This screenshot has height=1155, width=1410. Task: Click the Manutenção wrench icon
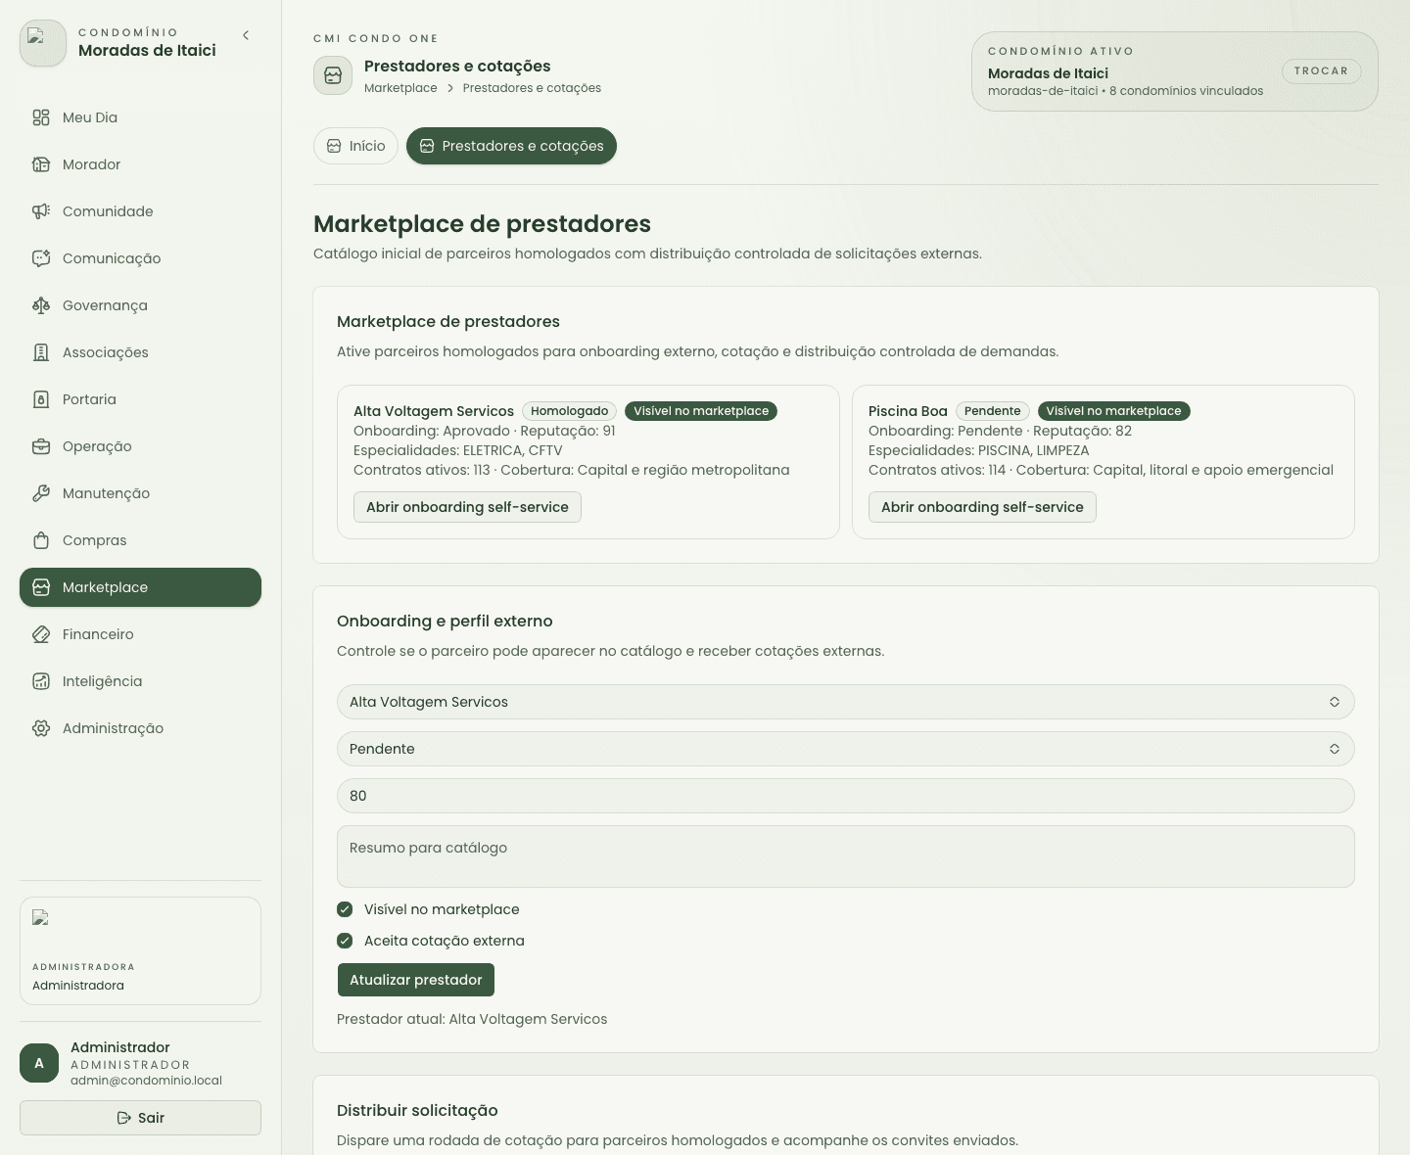[x=41, y=493]
